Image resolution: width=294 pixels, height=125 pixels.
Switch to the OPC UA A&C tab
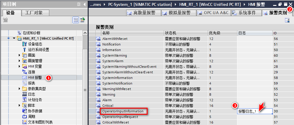(x=214, y=13)
